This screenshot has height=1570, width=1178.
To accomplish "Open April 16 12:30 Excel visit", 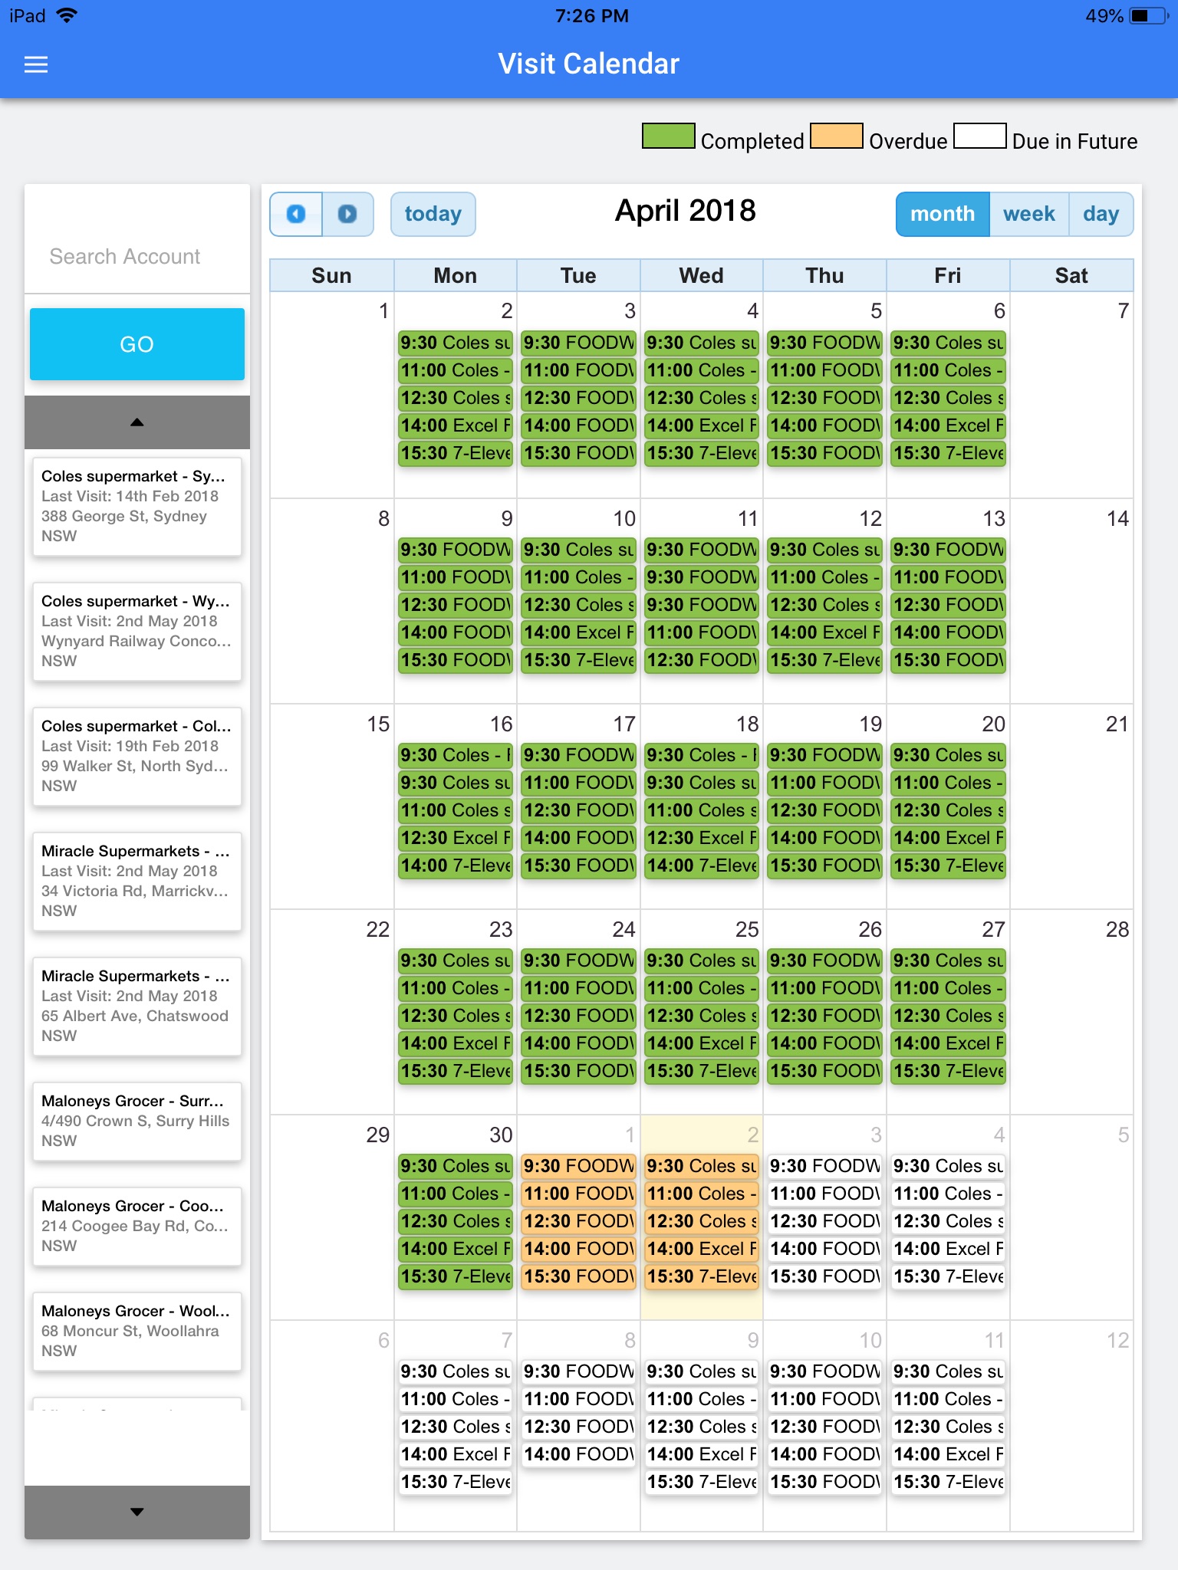I will (456, 838).
